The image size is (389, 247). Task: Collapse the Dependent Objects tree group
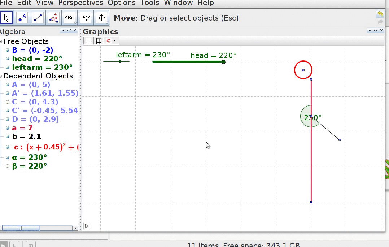(x=1, y=76)
